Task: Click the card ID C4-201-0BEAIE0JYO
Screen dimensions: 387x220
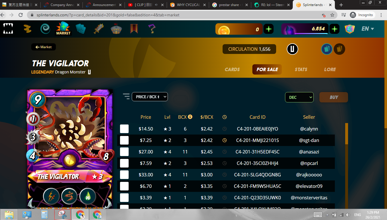Action: pos(258,129)
